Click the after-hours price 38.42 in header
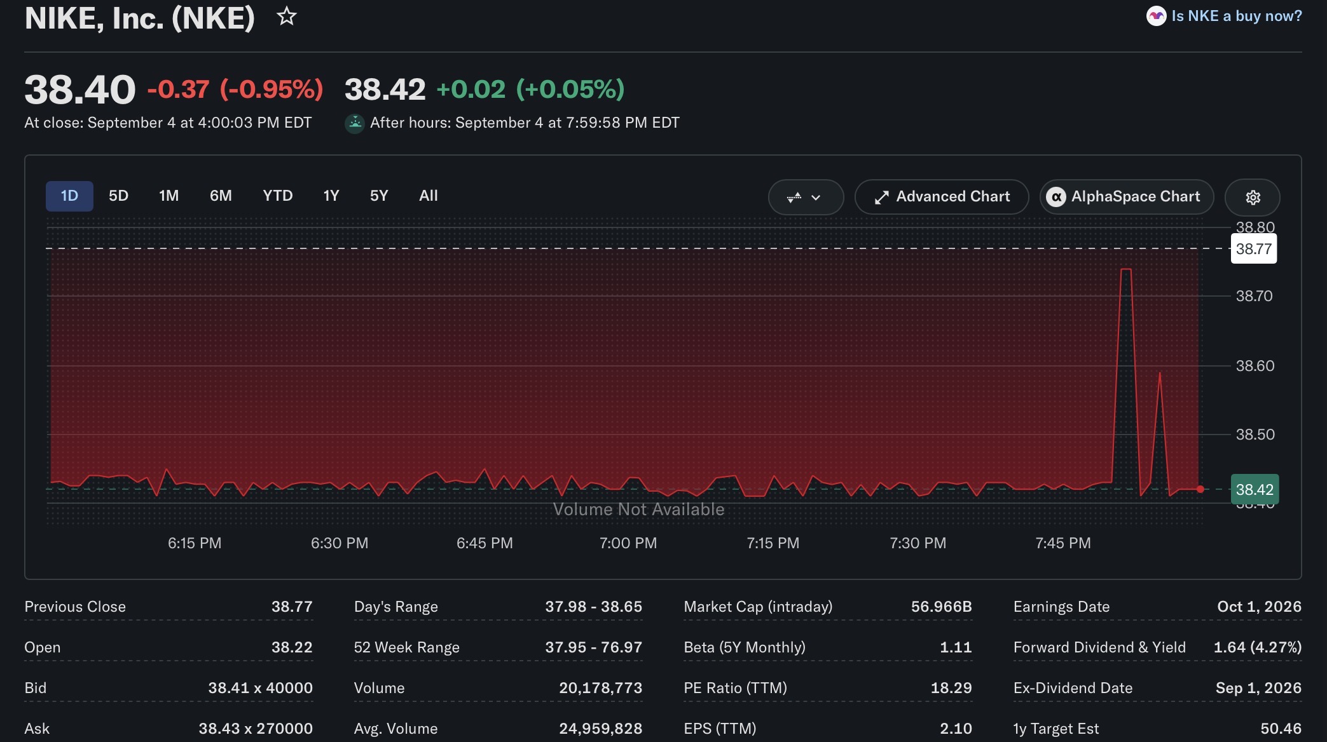This screenshot has height=742, width=1327. 385,90
